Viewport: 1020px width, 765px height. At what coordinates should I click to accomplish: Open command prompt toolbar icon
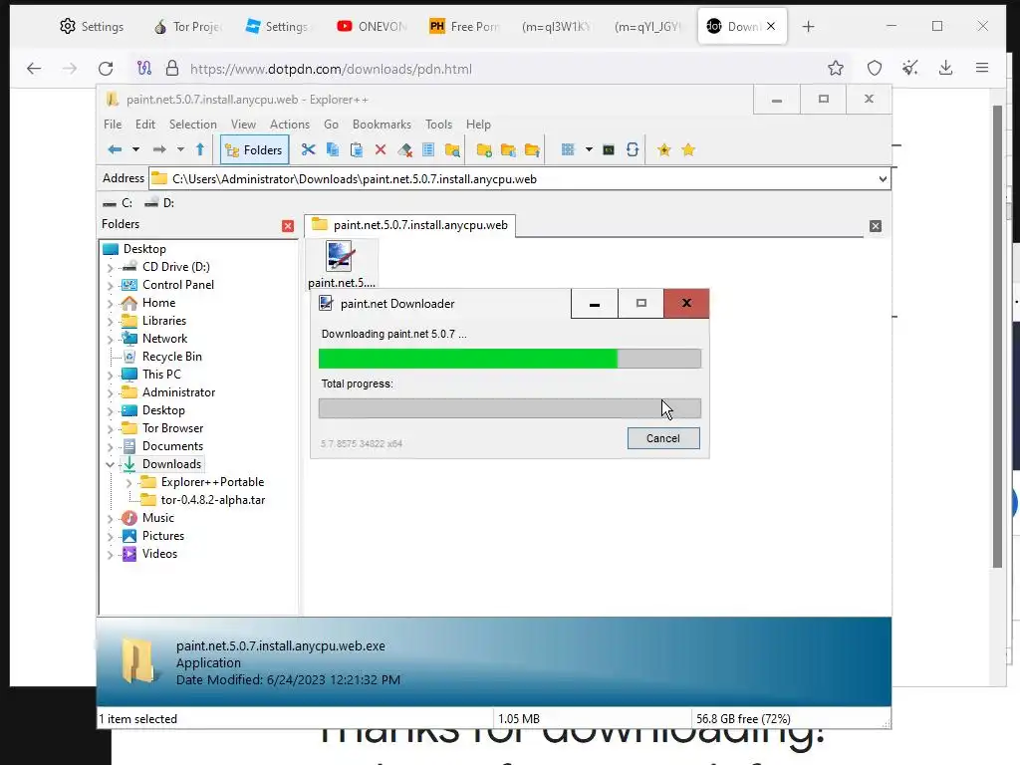[609, 150]
